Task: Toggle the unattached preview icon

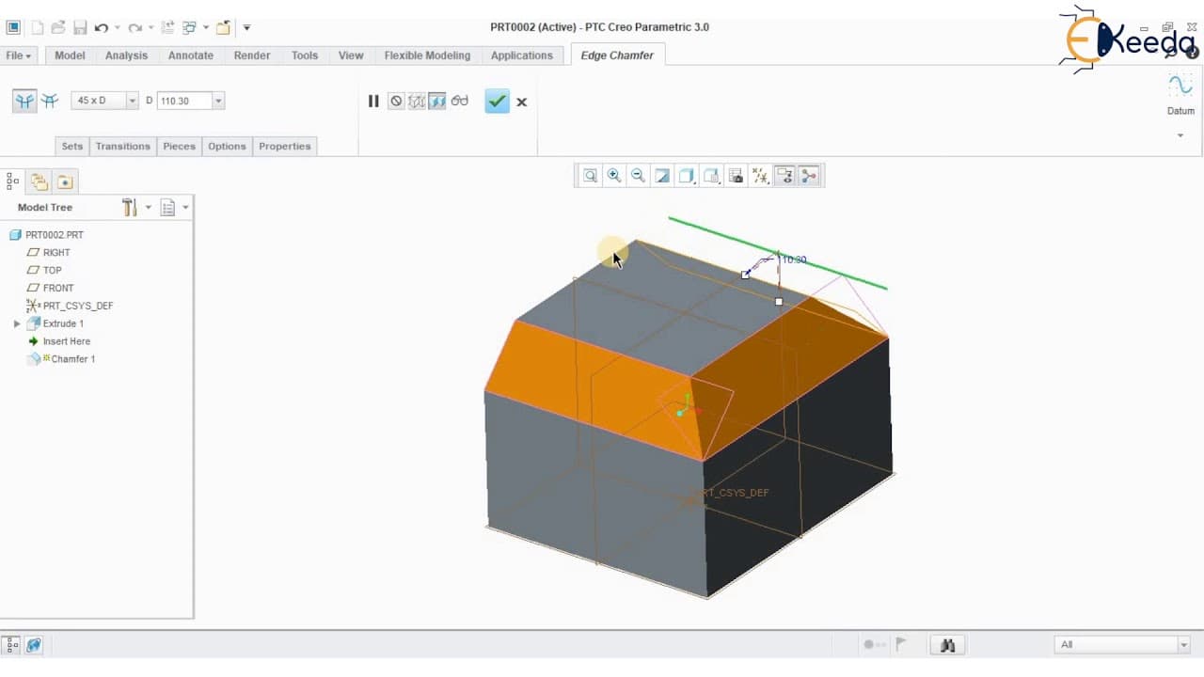Action: (417, 101)
